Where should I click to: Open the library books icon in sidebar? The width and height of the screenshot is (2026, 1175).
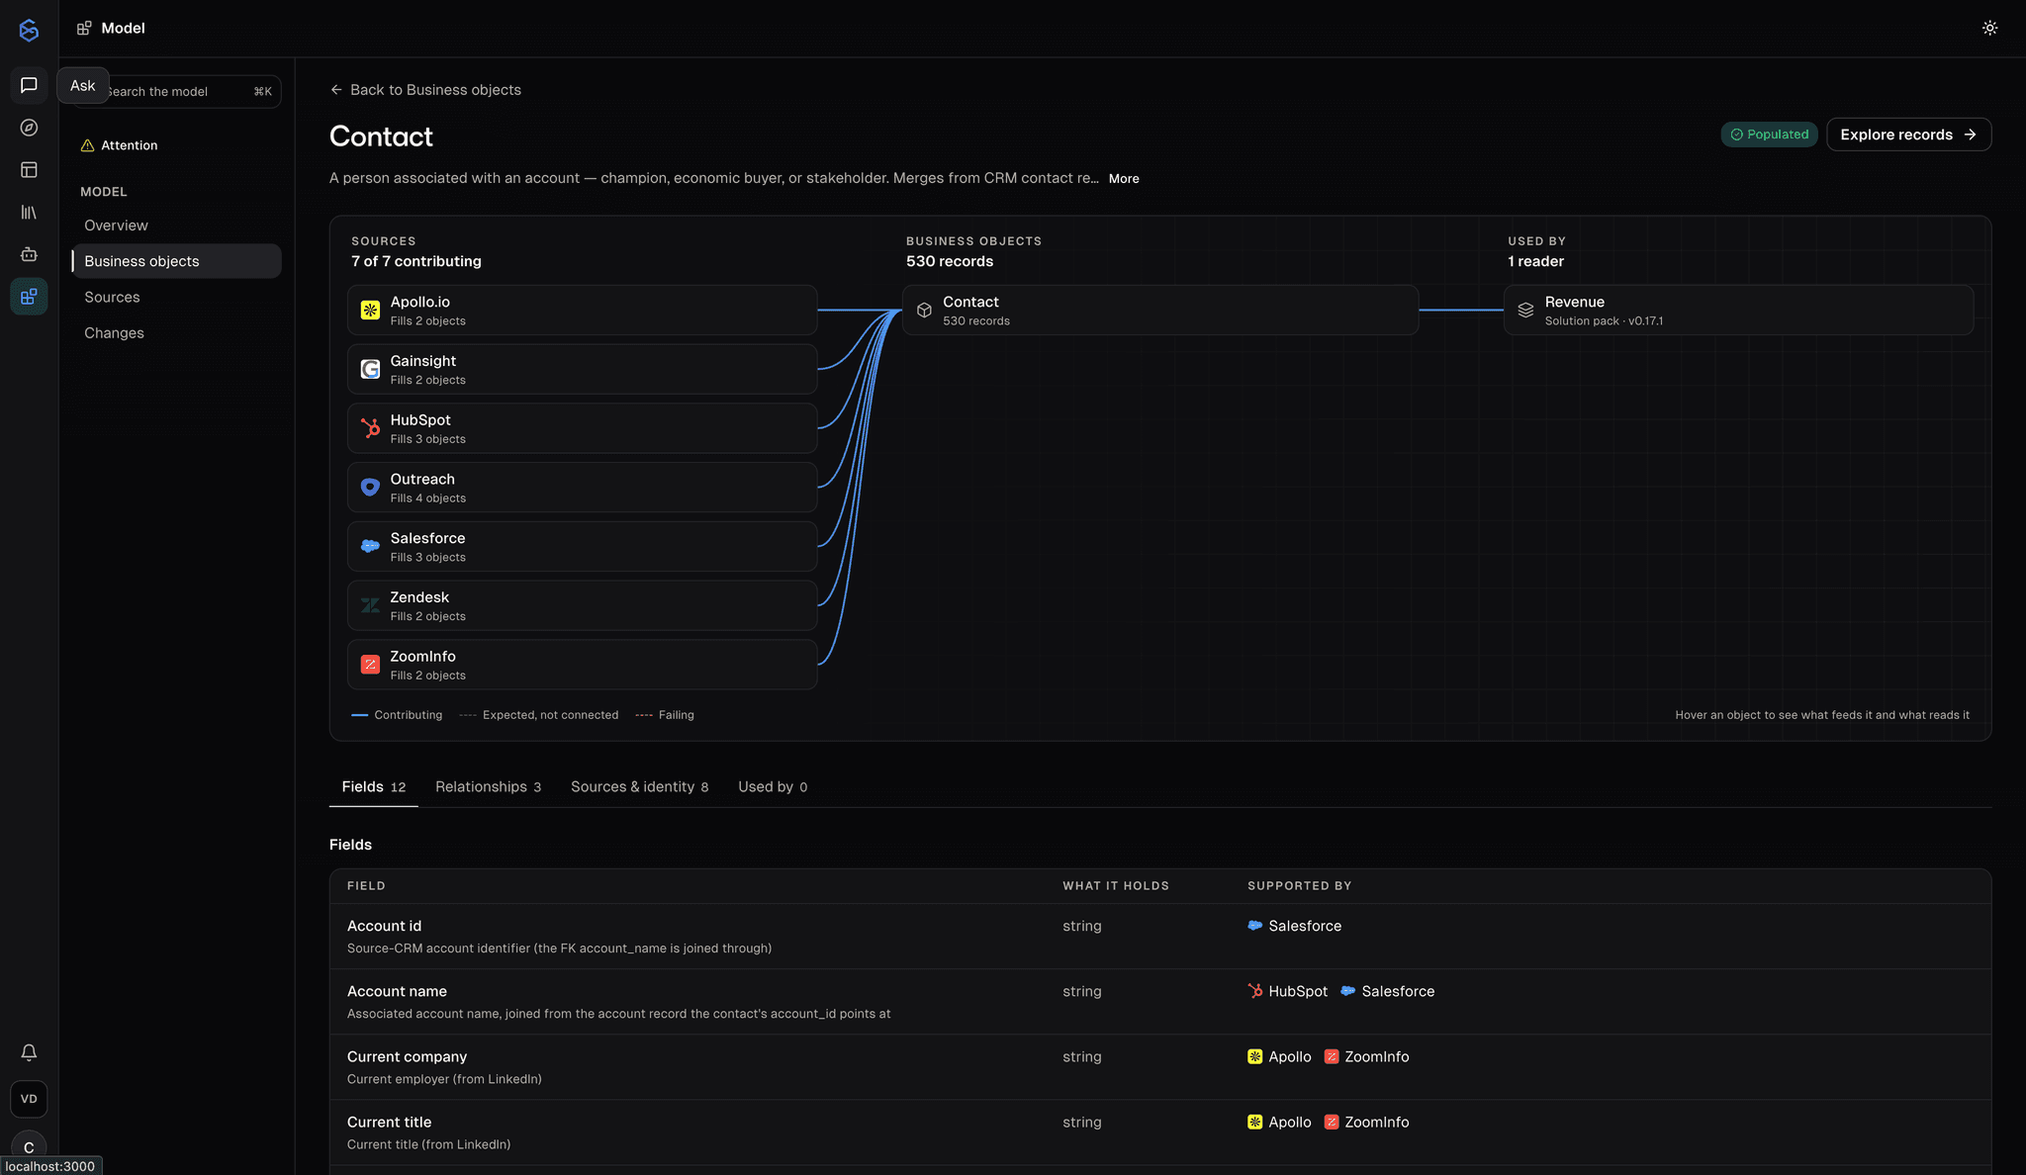coord(29,213)
